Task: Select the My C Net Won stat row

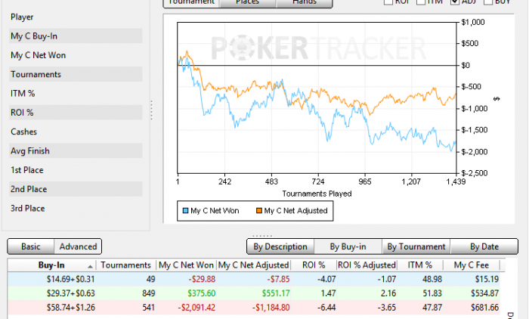Action: coord(76,55)
